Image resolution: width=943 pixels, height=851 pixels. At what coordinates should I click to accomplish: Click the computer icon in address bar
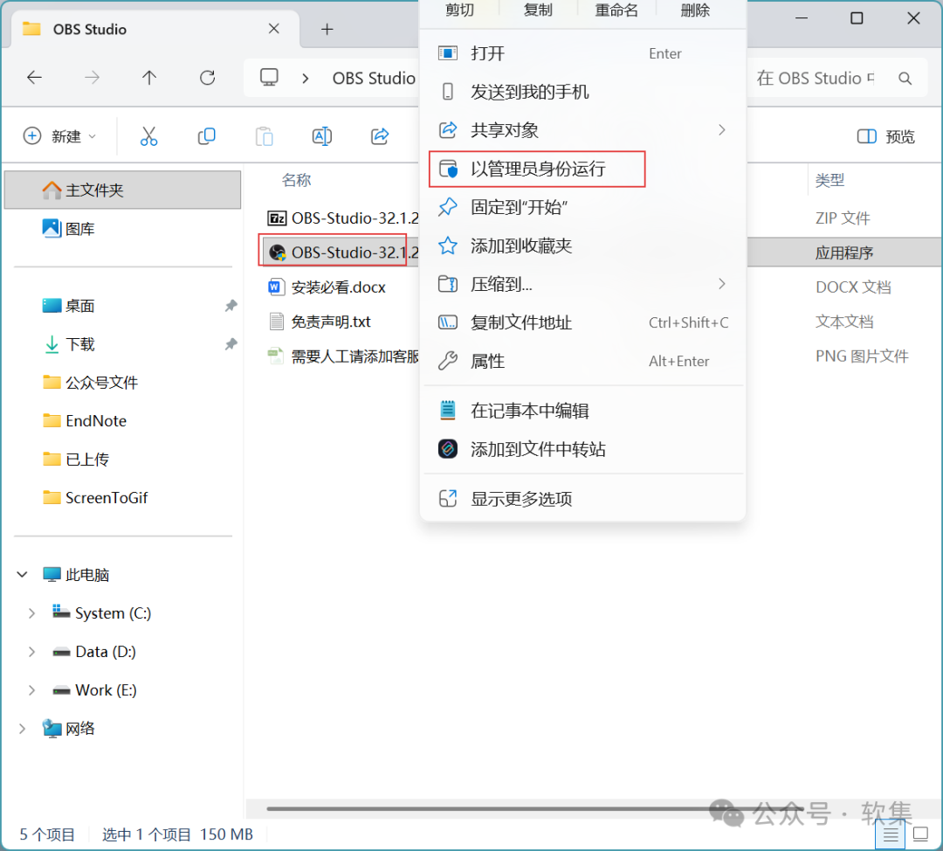[269, 78]
